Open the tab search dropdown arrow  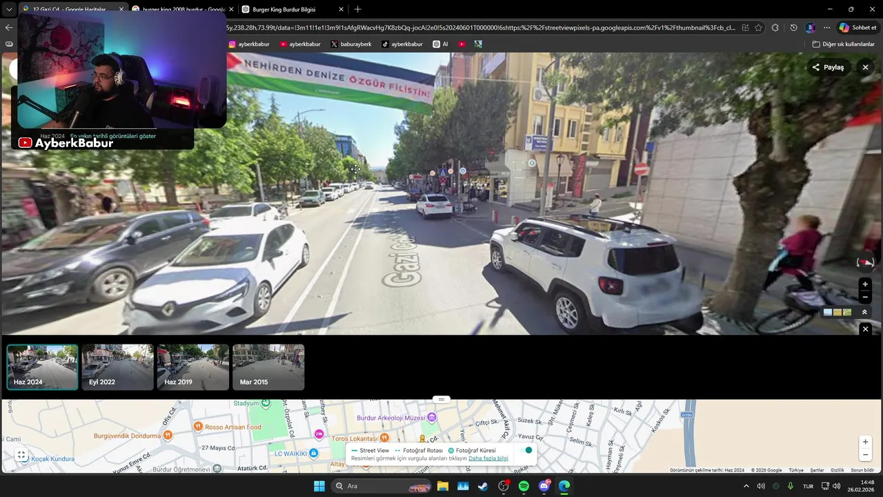[9, 9]
